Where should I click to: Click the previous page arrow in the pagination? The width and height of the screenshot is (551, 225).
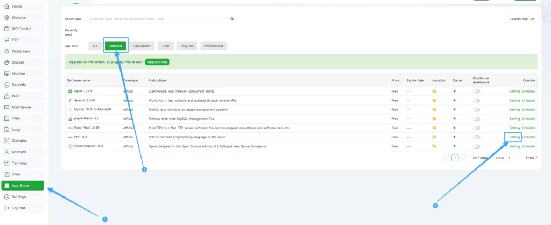pos(446,158)
